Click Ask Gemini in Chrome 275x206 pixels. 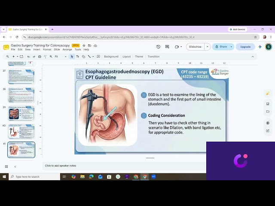pyautogui.click(x=238, y=30)
